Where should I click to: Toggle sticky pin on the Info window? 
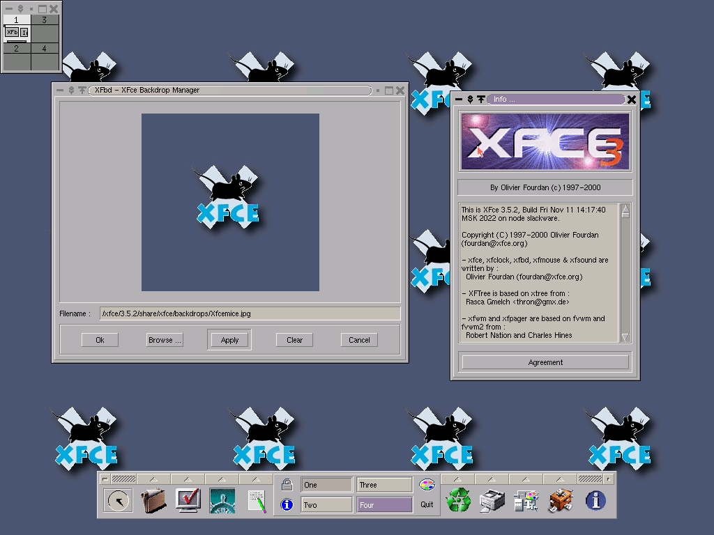click(470, 99)
